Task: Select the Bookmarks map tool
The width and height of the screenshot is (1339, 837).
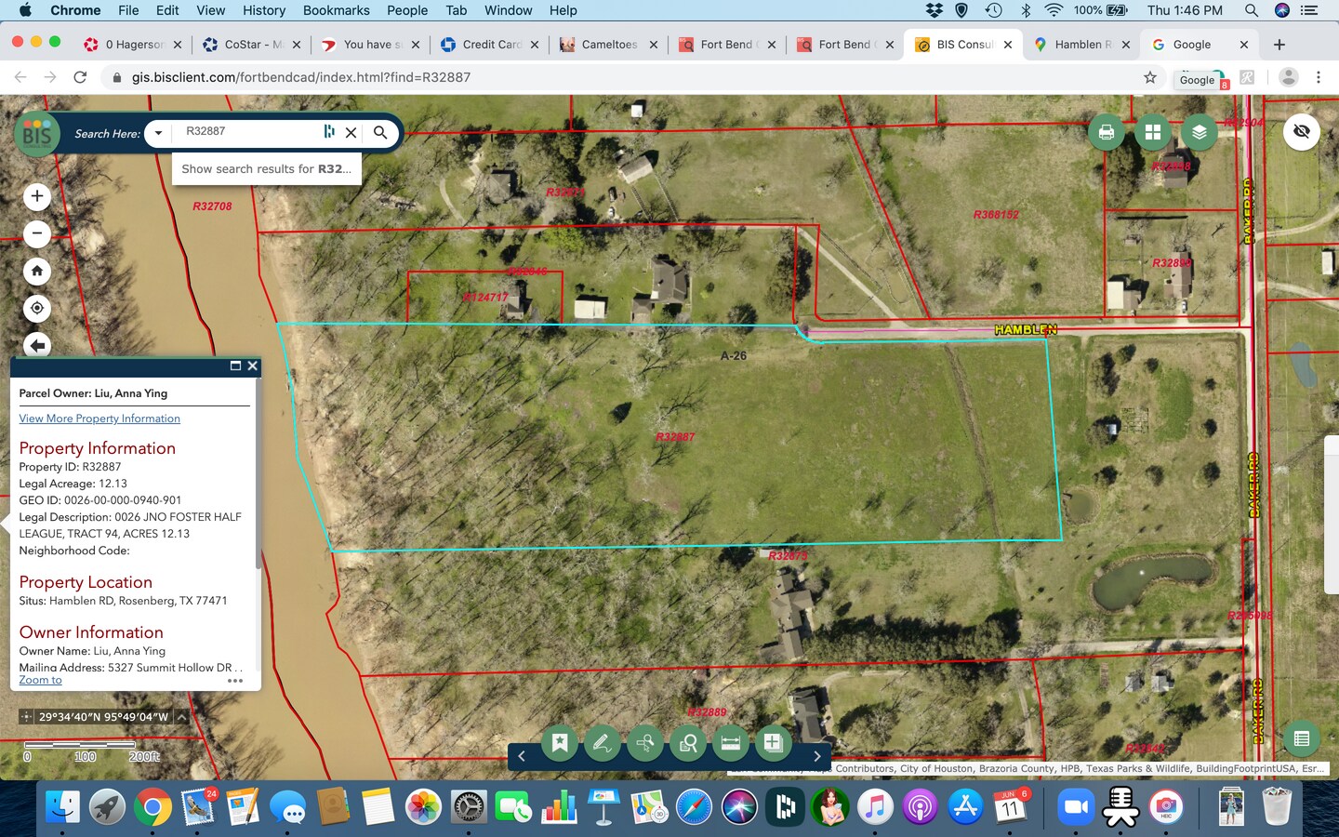Action: tap(559, 743)
